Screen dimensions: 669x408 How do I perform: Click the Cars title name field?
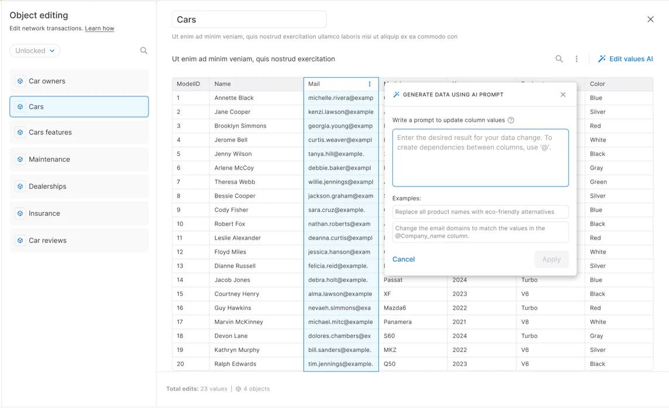point(249,20)
